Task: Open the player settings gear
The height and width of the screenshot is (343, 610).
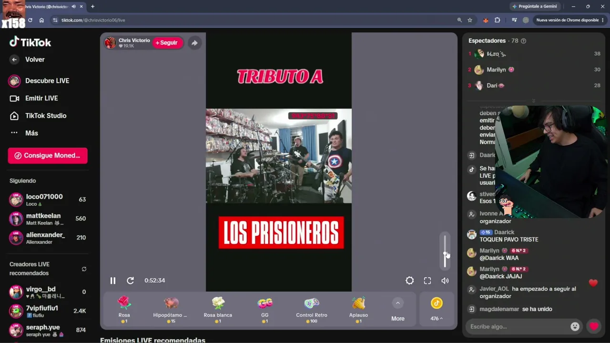Action: (410, 281)
